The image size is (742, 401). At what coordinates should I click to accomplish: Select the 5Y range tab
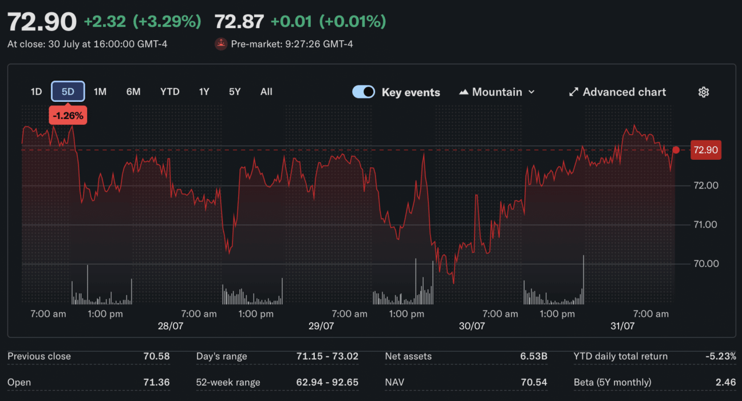coord(235,92)
